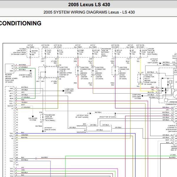Click the RDFGR terminal label
177x177 pixels.
[x=10, y=106]
